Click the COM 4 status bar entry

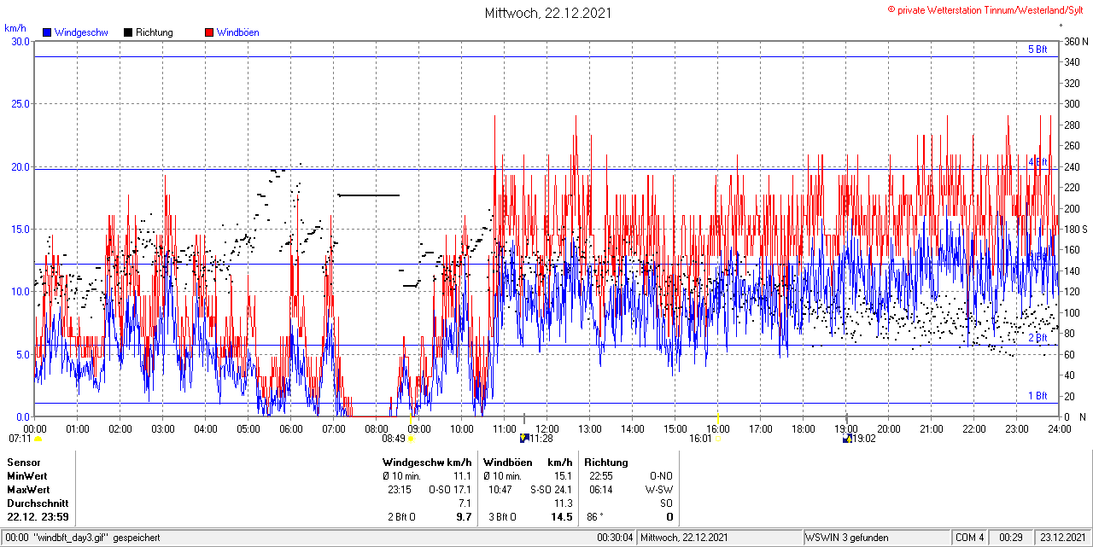[x=970, y=538]
